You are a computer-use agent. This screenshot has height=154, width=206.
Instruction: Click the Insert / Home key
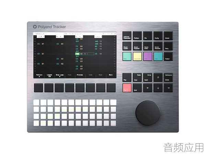[148, 77]
